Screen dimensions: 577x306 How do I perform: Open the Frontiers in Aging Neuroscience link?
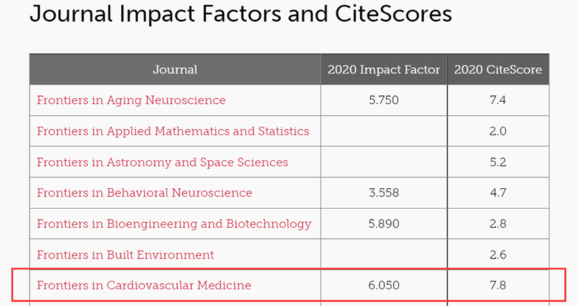coord(131,101)
